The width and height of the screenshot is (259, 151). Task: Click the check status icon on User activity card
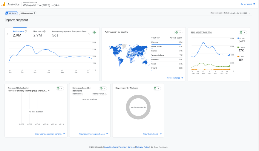241,32
